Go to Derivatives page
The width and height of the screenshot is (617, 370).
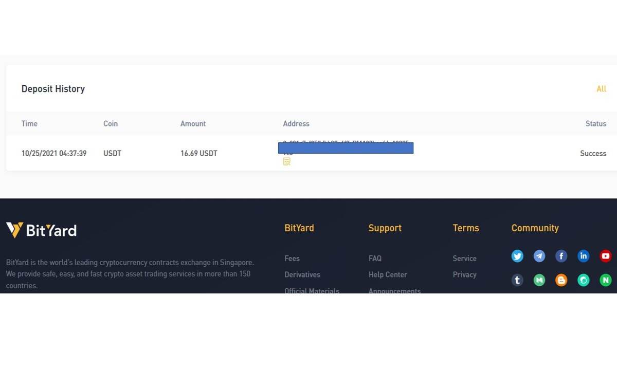point(302,275)
